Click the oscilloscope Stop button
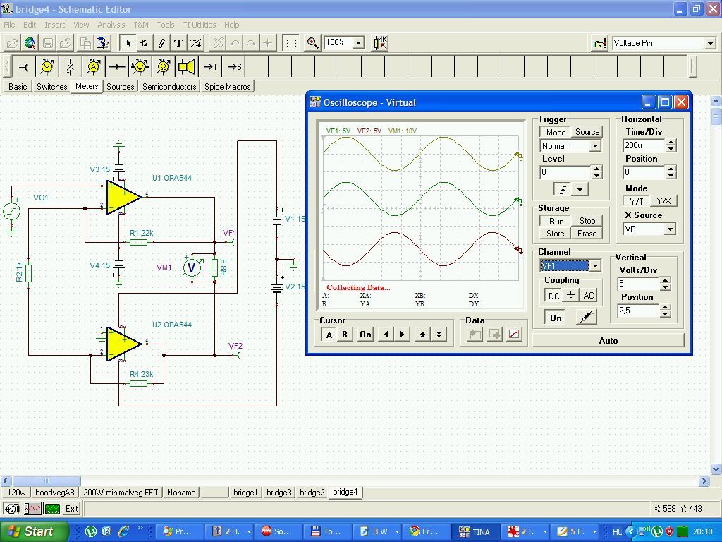This screenshot has height=542, width=722. point(587,221)
